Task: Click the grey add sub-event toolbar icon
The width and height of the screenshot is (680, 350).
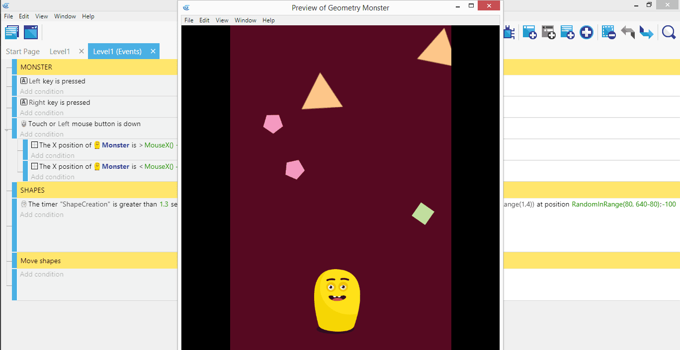Action: point(548,33)
